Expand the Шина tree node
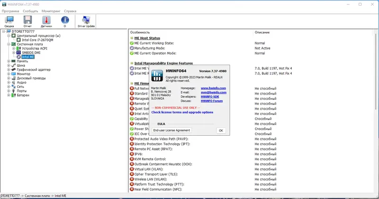Viewport: 379px width, 199px height. (9, 65)
